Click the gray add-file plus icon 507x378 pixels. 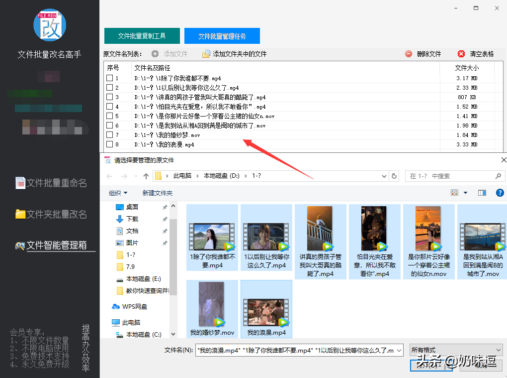point(155,54)
